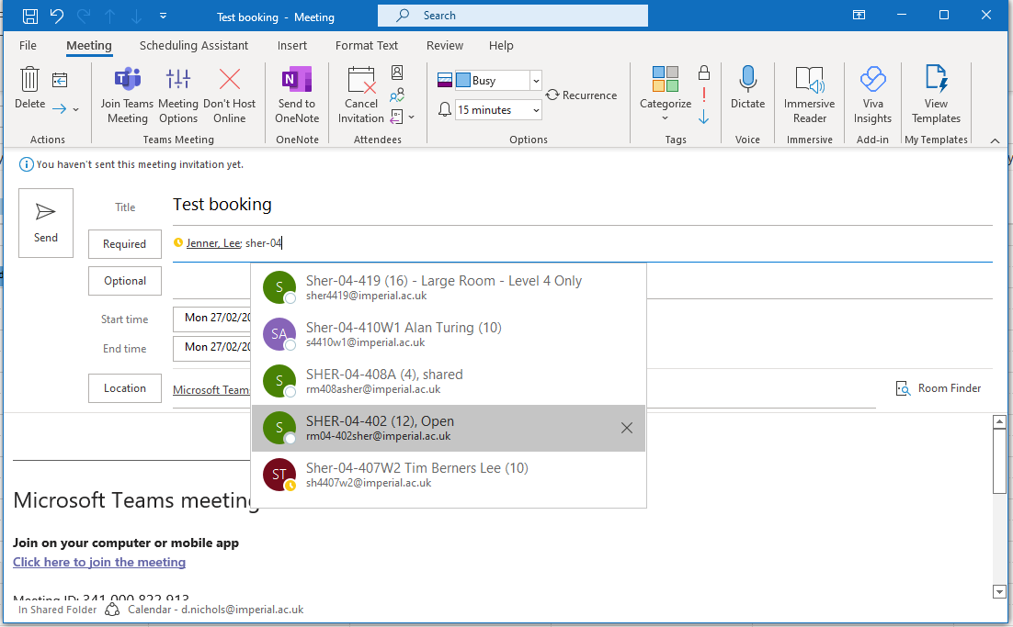
Task: Open the 15 minutes reminder dropdown
Action: coord(536,110)
